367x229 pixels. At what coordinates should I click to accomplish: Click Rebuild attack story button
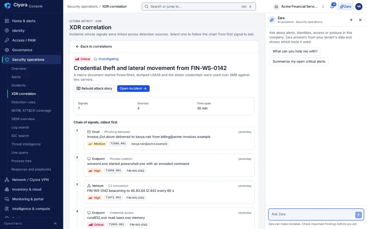pos(94,89)
